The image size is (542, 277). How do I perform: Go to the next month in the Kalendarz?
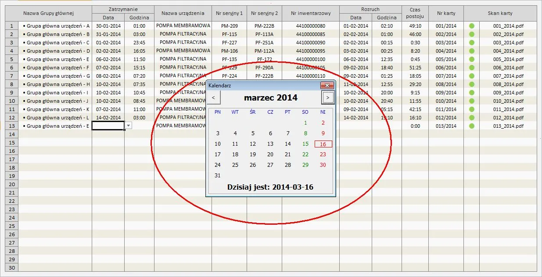[328, 97]
